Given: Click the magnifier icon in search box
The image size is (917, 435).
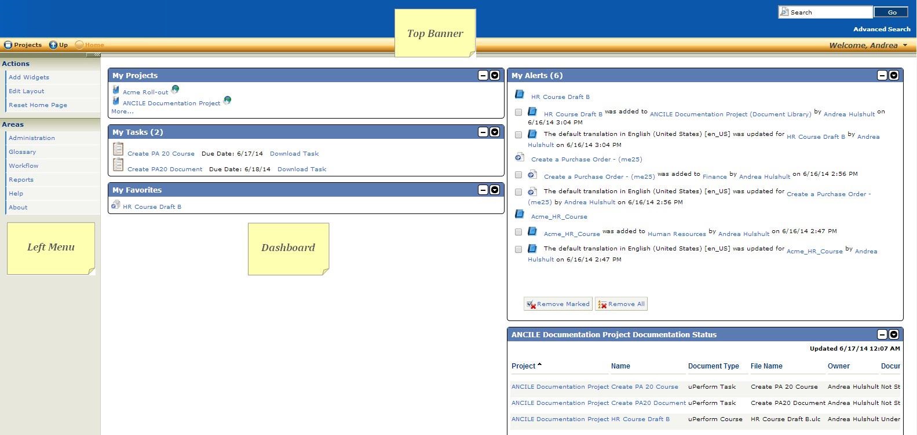Looking at the screenshot, I should (784, 12).
